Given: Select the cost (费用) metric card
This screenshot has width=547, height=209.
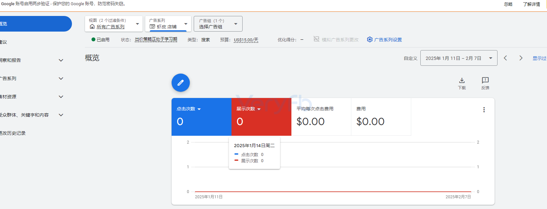Looking at the screenshot, I should click(381, 117).
